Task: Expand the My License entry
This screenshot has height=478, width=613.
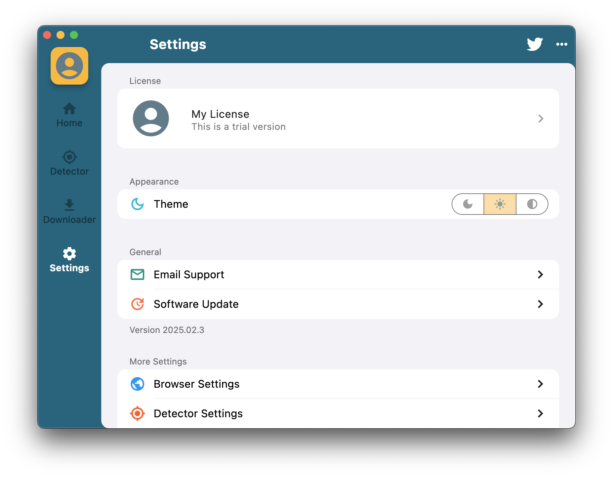Action: 540,118
